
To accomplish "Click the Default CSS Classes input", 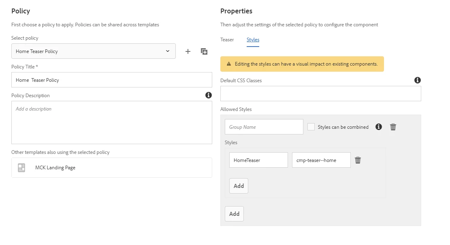I will [x=320, y=94].
